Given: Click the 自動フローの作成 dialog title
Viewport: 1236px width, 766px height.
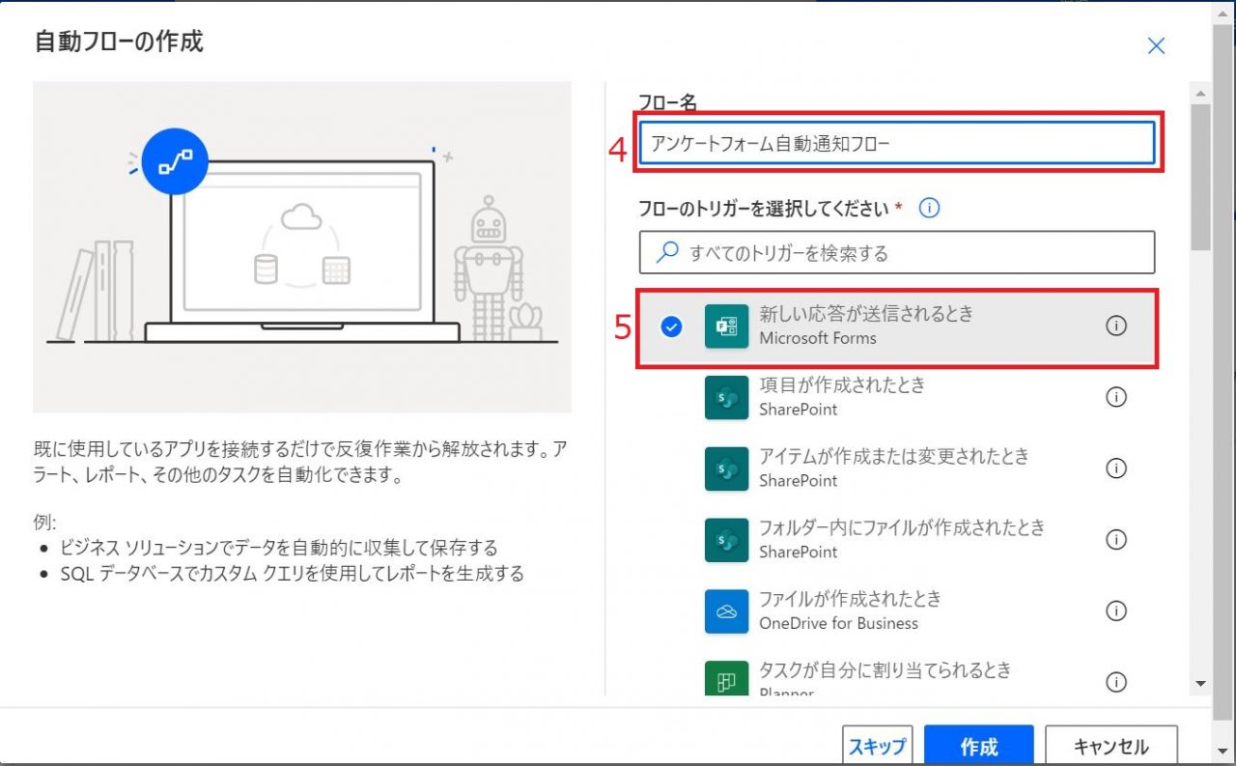Looking at the screenshot, I should (119, 42).
